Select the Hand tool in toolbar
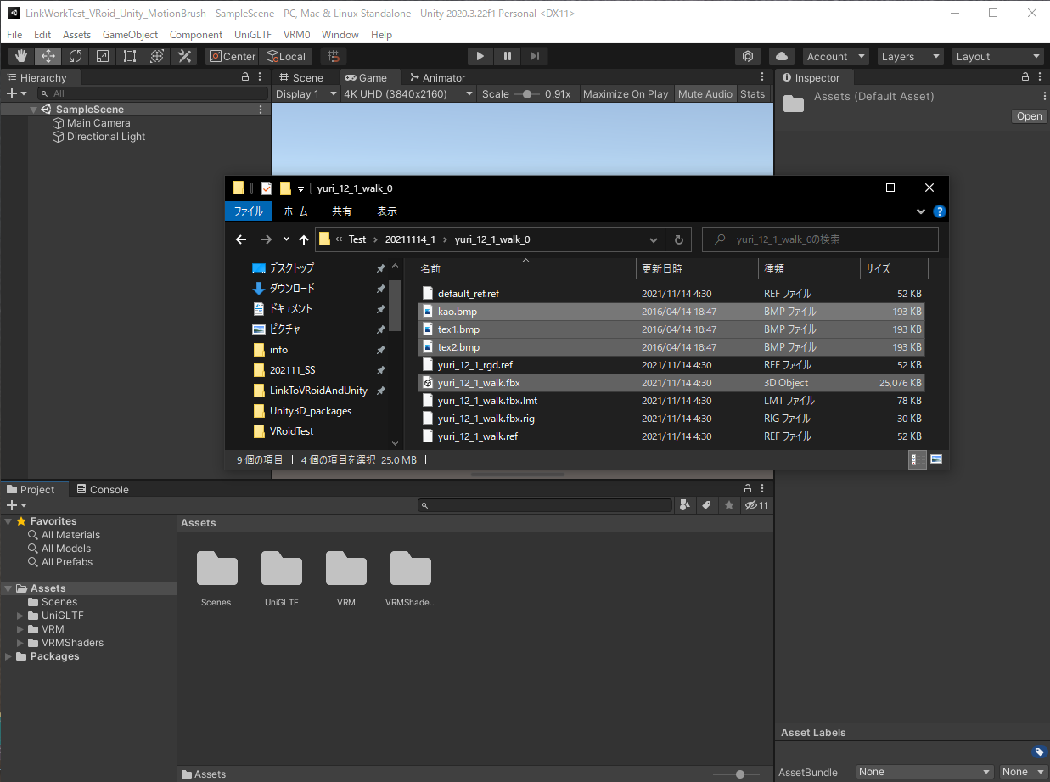The width and height of the screenshot is (1050, 782). pos(21,56)
